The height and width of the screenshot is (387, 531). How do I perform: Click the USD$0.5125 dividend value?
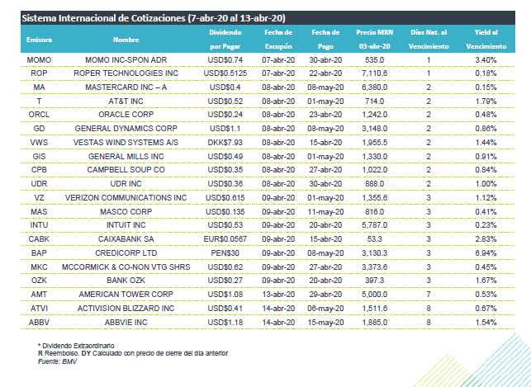coord(225,73)
